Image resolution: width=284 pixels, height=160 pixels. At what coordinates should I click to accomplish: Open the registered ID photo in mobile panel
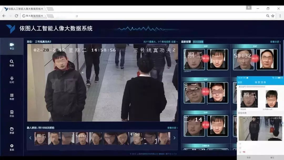[271, 99]
